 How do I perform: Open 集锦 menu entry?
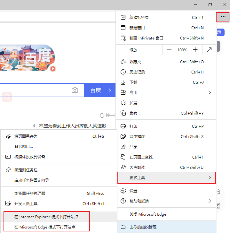pyautogui.click(x=166, y=113)
